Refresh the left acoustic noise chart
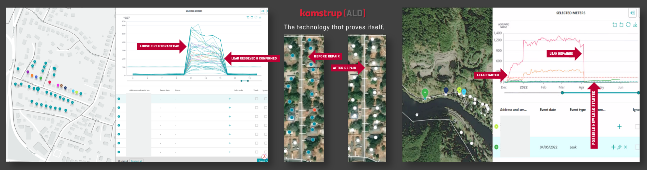The image size is (647, 170). point(256,17)
